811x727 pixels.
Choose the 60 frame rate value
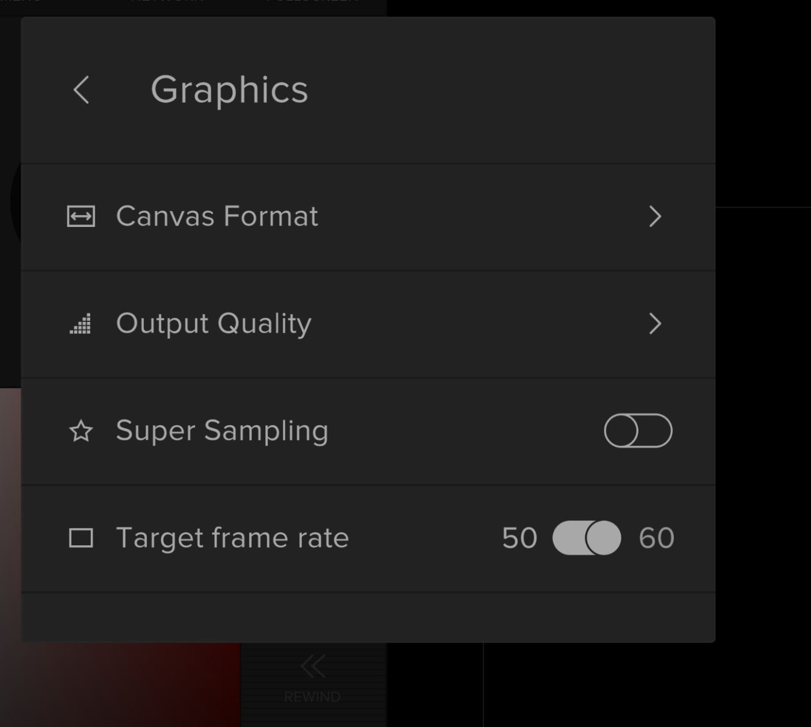coord(656,538)
